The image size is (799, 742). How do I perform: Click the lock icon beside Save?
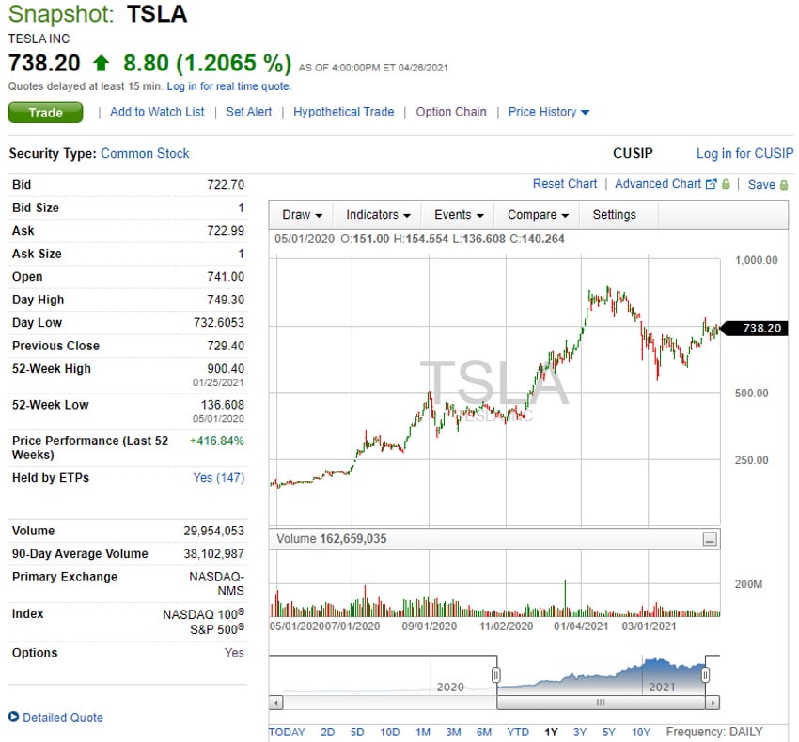(x=784, y=185)
